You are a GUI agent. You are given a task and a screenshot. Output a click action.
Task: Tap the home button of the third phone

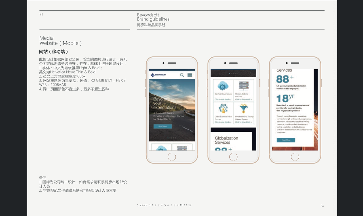click(295, 157)
